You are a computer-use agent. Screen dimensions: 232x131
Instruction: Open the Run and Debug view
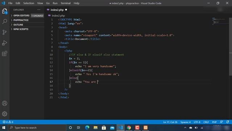coord(5,43)
